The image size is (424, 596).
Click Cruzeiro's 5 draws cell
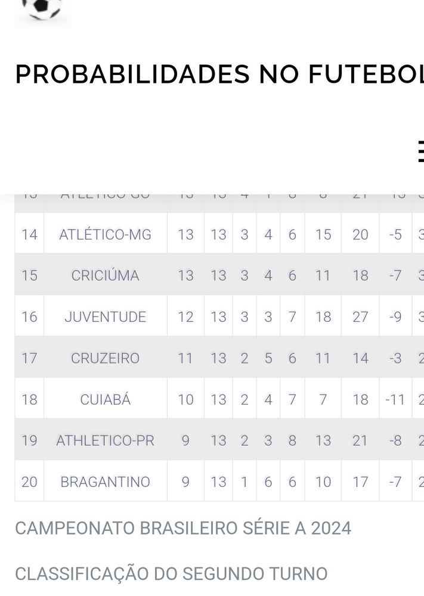(268, 358)
